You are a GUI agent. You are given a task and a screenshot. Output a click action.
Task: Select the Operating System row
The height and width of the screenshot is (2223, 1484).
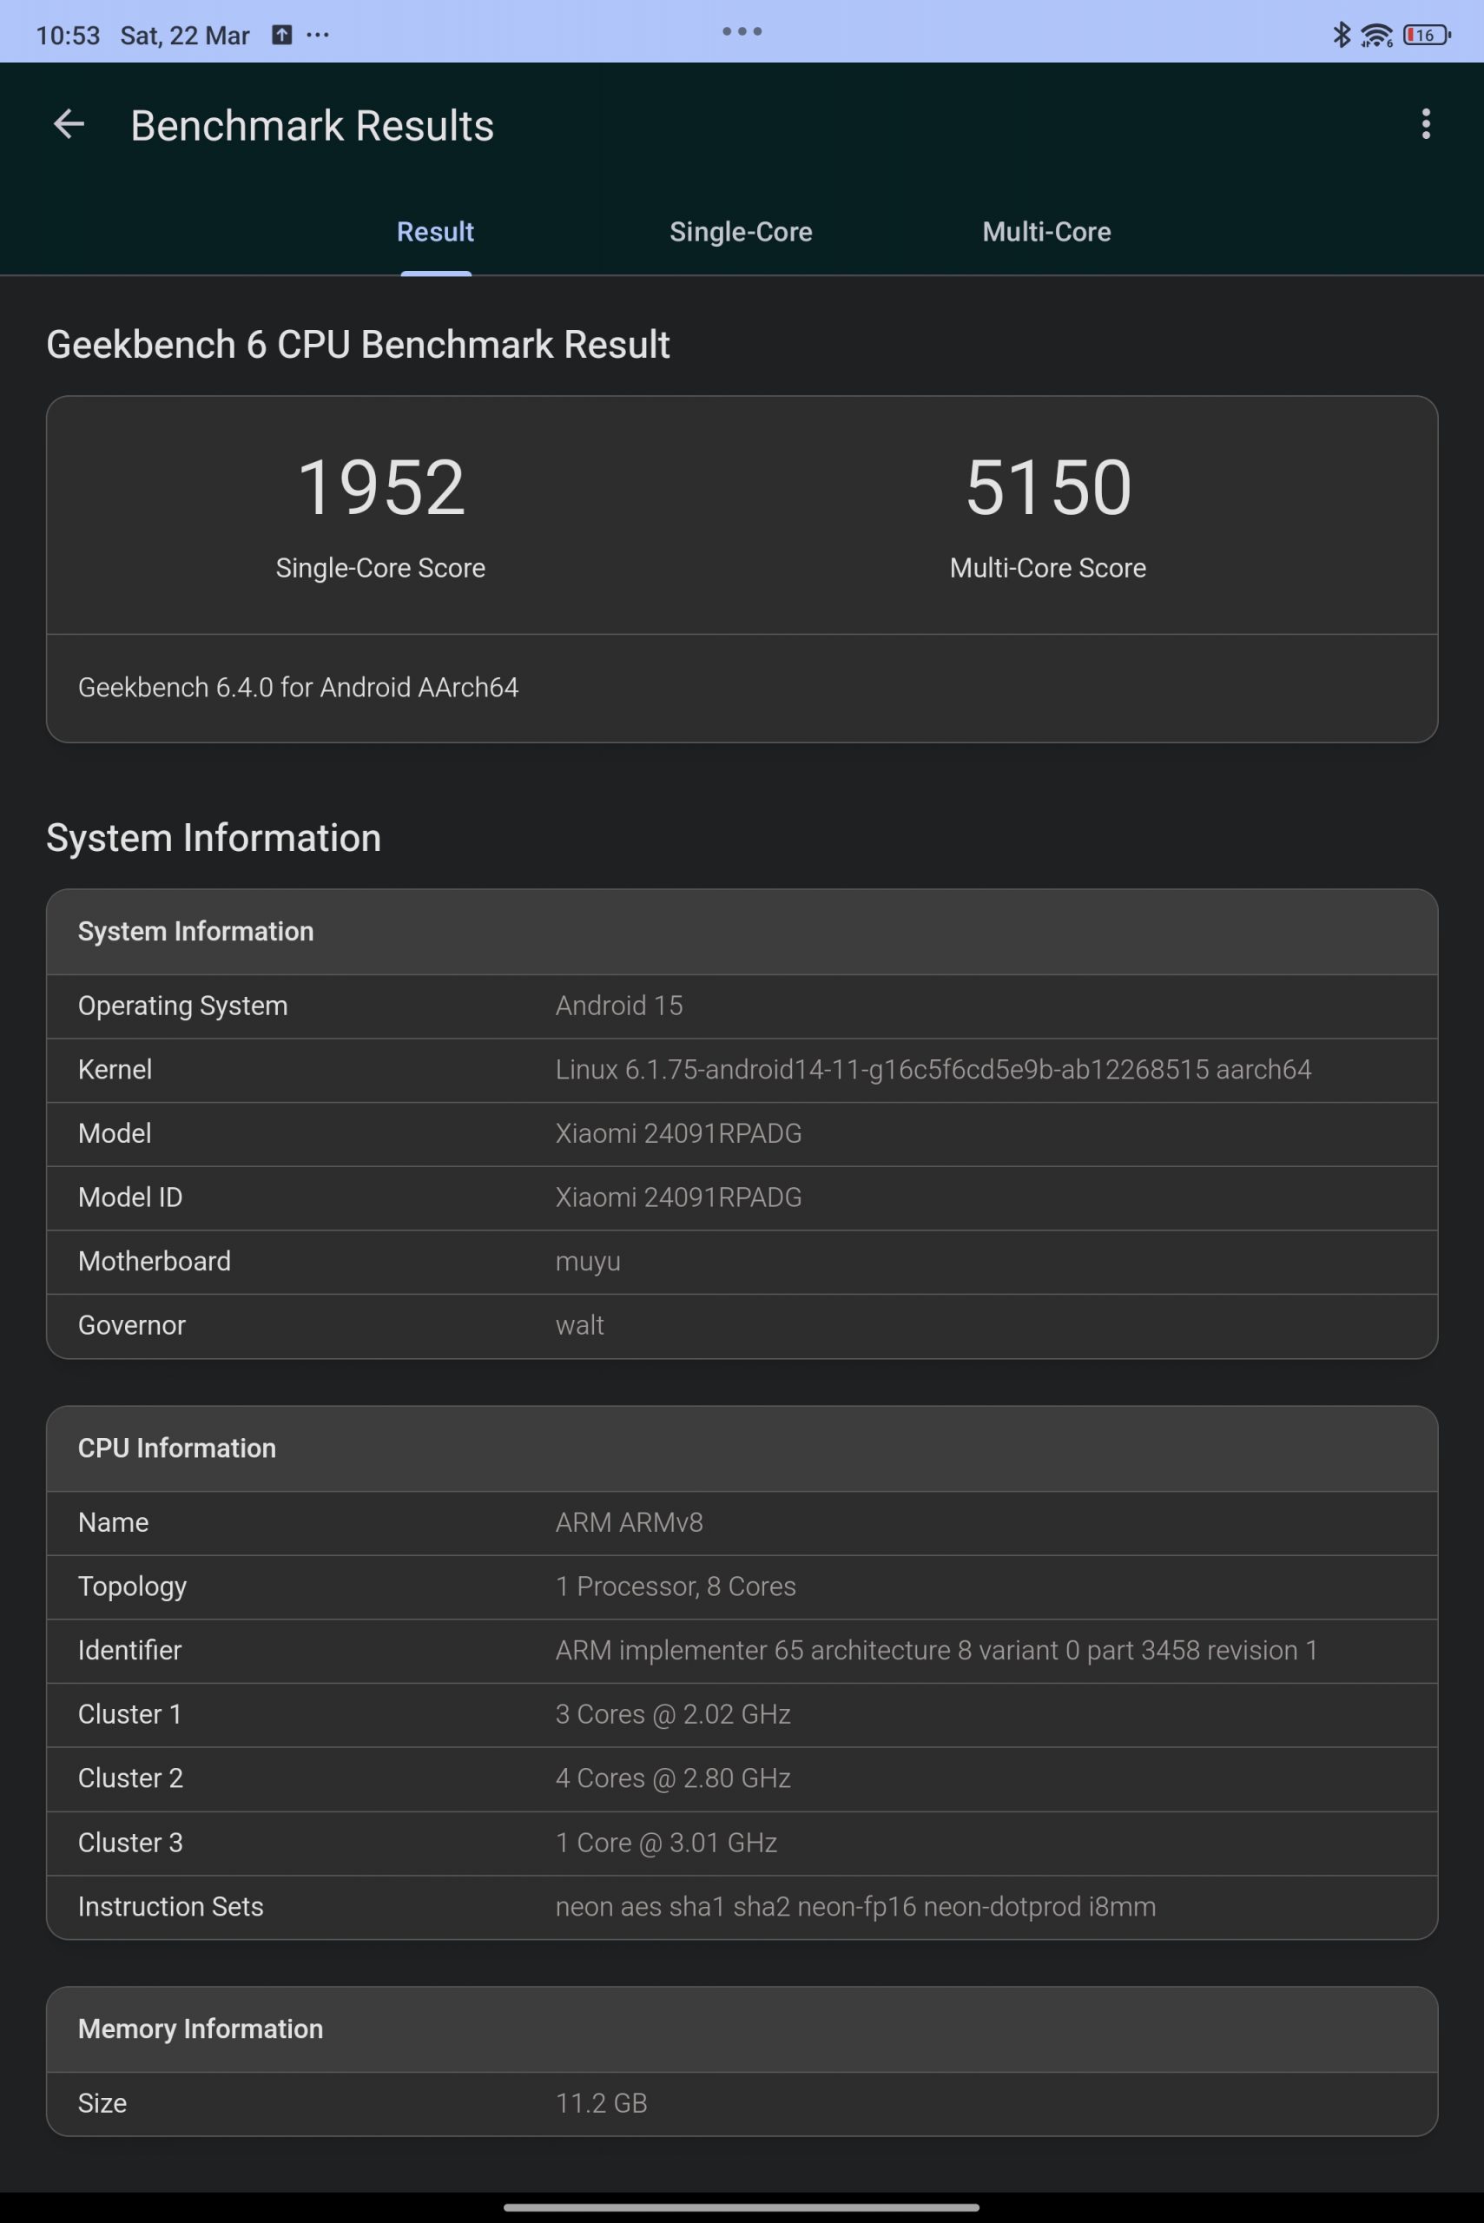click(x=741, y=1006)
